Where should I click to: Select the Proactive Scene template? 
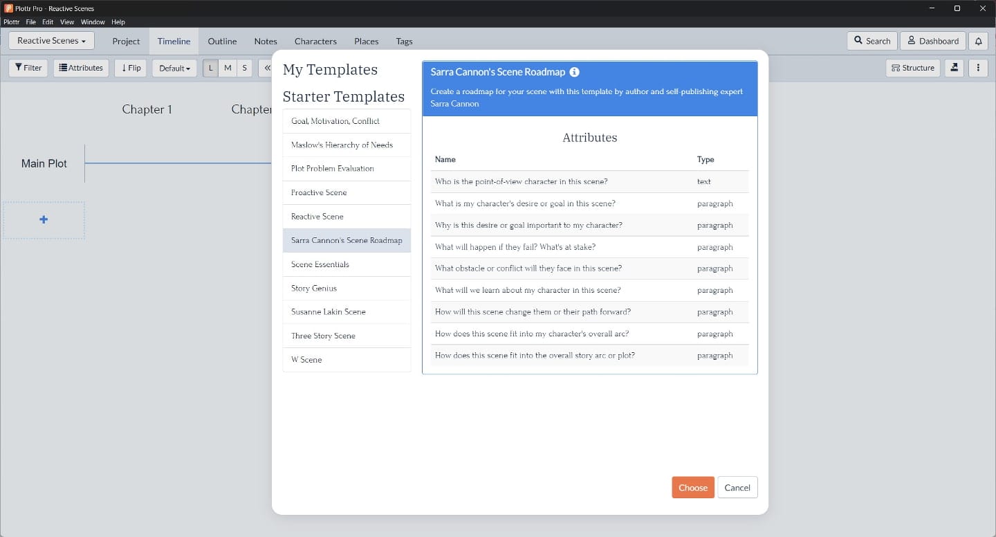347,192
